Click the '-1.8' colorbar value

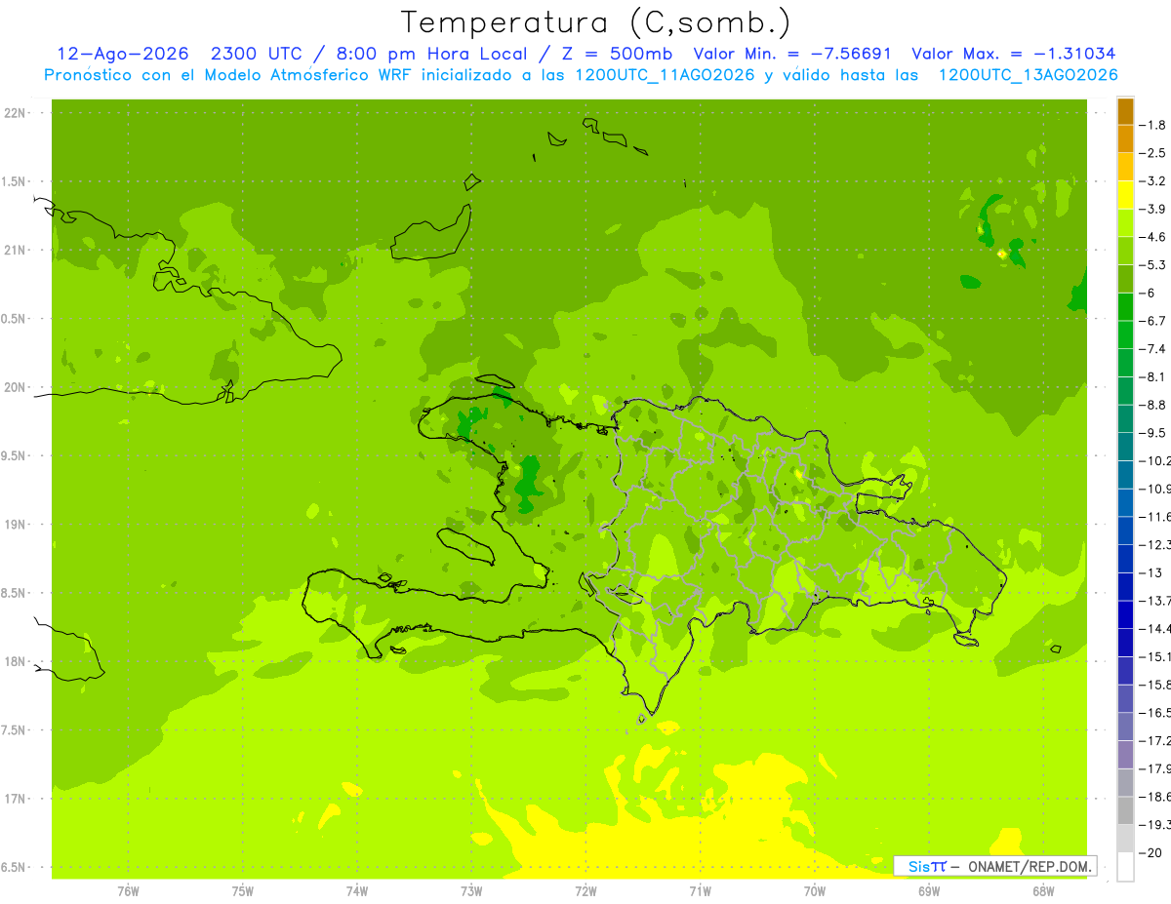(x=1154, y=125)
